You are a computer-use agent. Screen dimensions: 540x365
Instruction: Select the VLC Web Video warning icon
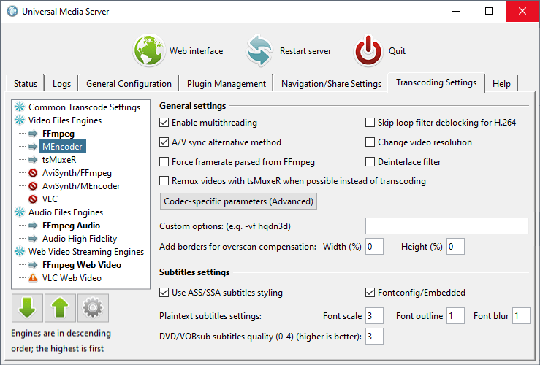33,277
